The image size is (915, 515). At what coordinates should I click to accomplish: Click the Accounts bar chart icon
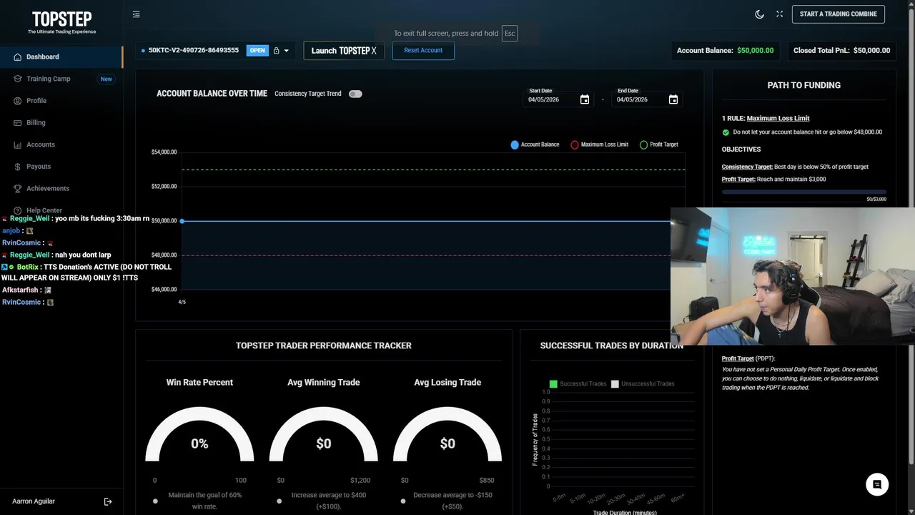pos(18,144)
